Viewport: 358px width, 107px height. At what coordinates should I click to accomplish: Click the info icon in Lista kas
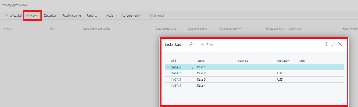coord(326,44)
